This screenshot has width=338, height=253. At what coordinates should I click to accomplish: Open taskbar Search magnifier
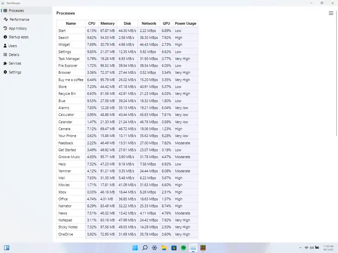145,248
